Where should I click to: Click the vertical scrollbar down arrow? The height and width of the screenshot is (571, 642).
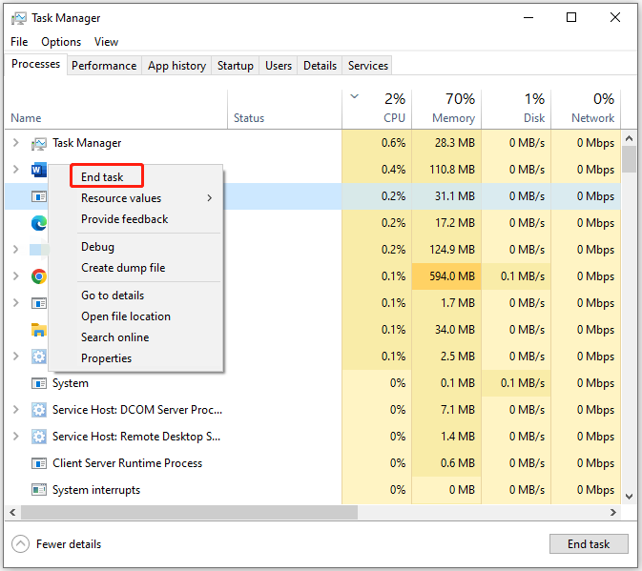(630, 497)
